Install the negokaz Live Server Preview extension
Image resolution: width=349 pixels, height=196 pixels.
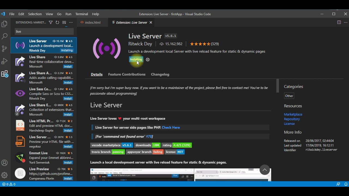tap(68, 146)
